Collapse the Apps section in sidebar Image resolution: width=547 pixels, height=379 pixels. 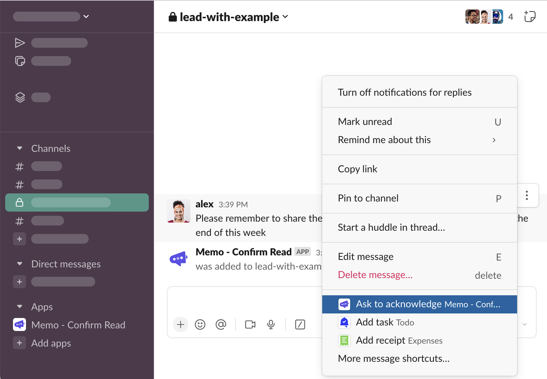click(20, 307)
